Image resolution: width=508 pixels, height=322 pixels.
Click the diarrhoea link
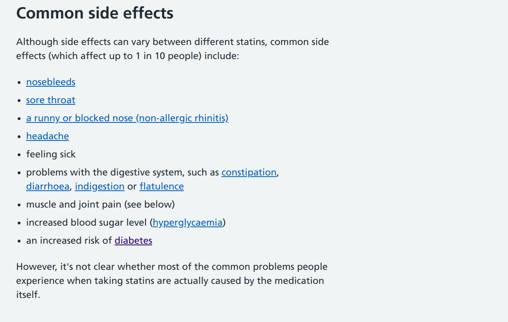pyautogui.click(x=48, y=186)
